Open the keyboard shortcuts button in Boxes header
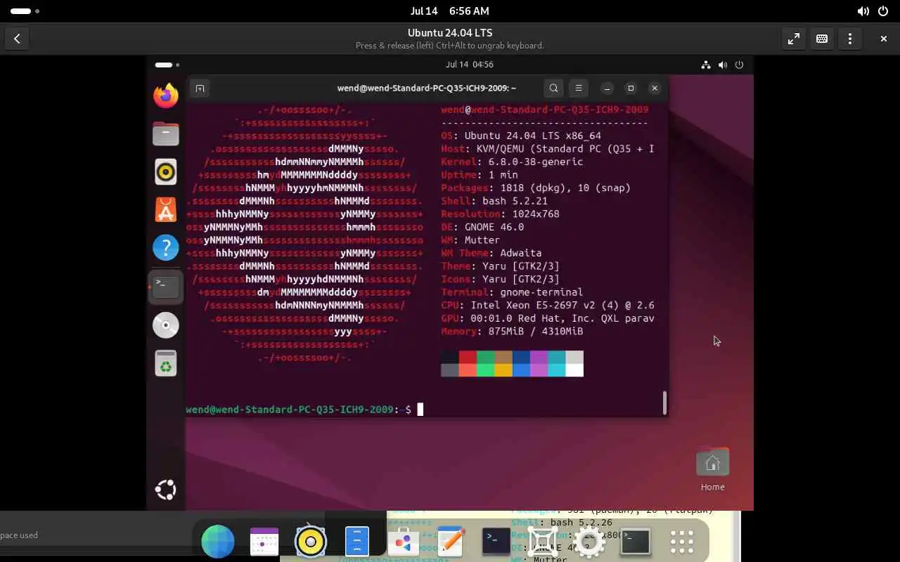 pyautogui.click(x=822, y=39)
